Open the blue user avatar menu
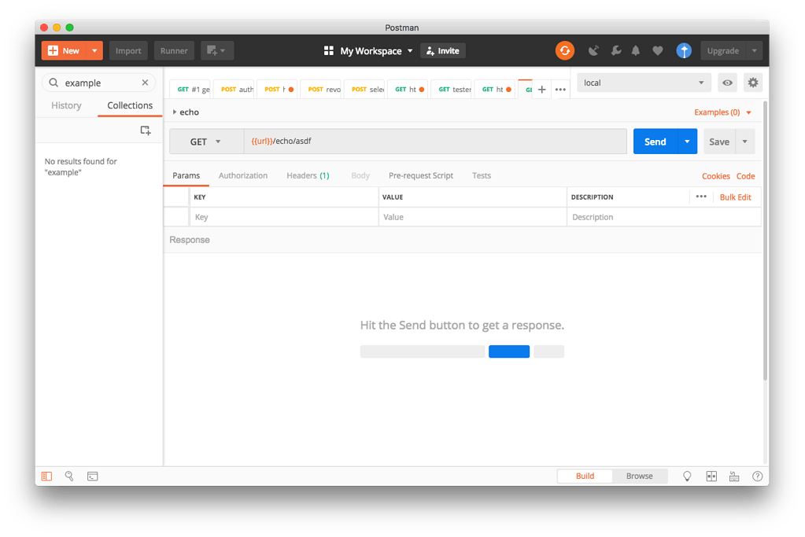 [684, 51]
